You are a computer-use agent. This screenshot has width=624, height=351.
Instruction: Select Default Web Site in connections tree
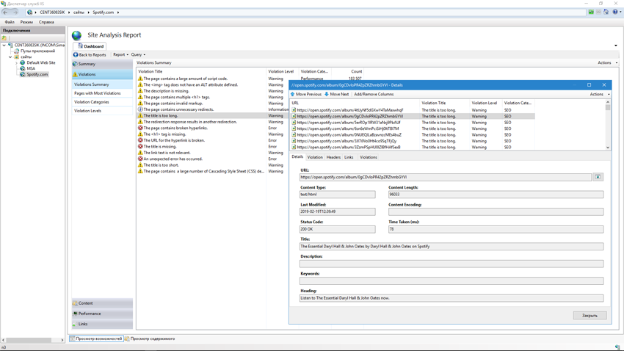pos(40,63)
